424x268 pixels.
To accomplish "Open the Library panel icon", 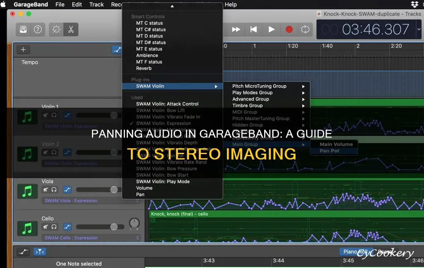I will tap(23, 29).
